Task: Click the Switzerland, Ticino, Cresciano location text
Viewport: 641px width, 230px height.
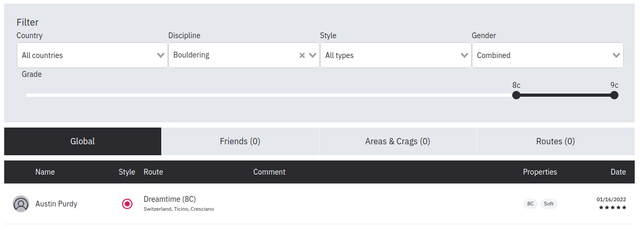Action: click(x=179, y=209)
